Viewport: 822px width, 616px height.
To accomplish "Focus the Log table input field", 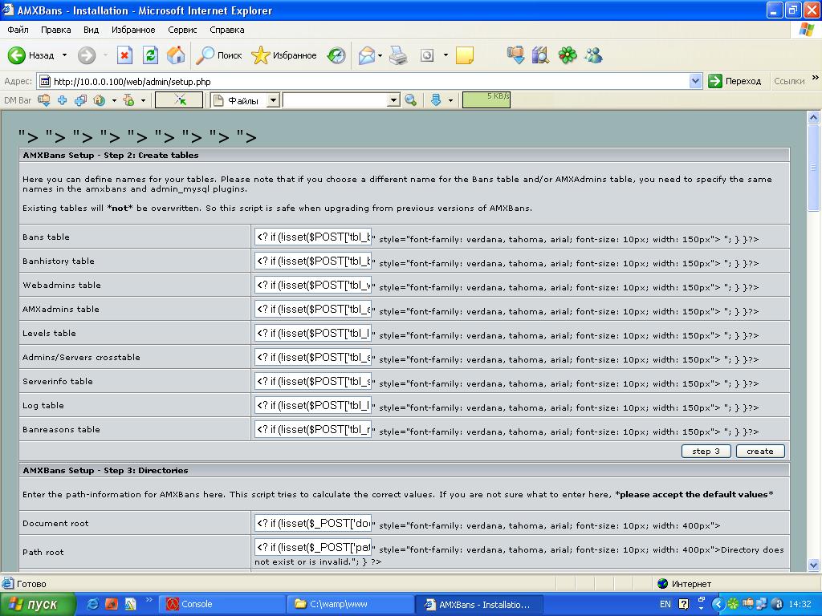I will click(313, 405).
